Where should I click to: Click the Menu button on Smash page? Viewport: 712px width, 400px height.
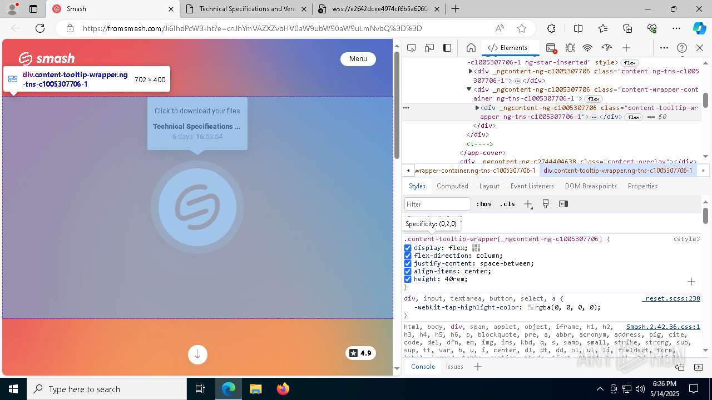(358, 59)
